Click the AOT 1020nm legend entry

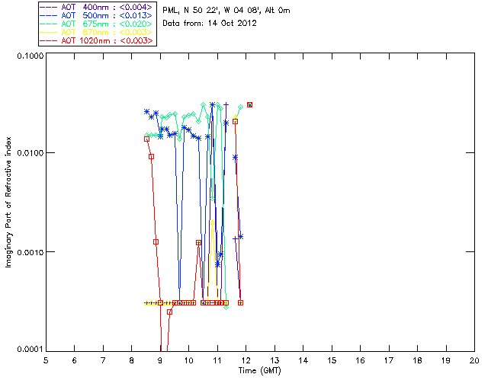click(x=96, y=40)
